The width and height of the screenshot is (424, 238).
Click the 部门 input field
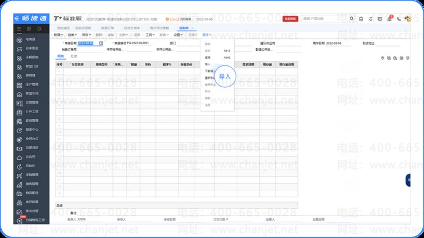(x=189, y=43)
